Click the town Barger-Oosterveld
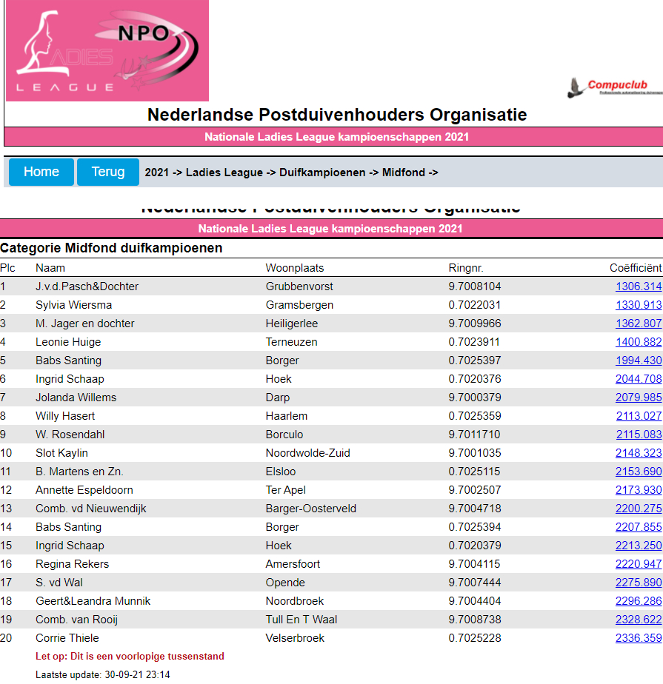 coord(311,509)
